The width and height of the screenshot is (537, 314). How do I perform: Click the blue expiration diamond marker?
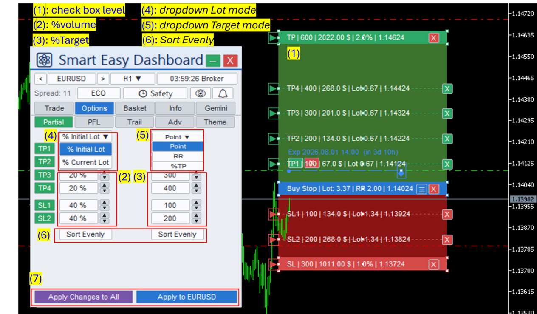401,173
